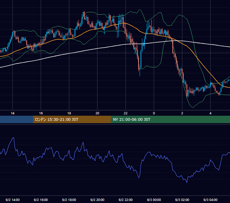Click the ロンドン 15:30-21:00 JST session bar

click(x=72, y=119)
